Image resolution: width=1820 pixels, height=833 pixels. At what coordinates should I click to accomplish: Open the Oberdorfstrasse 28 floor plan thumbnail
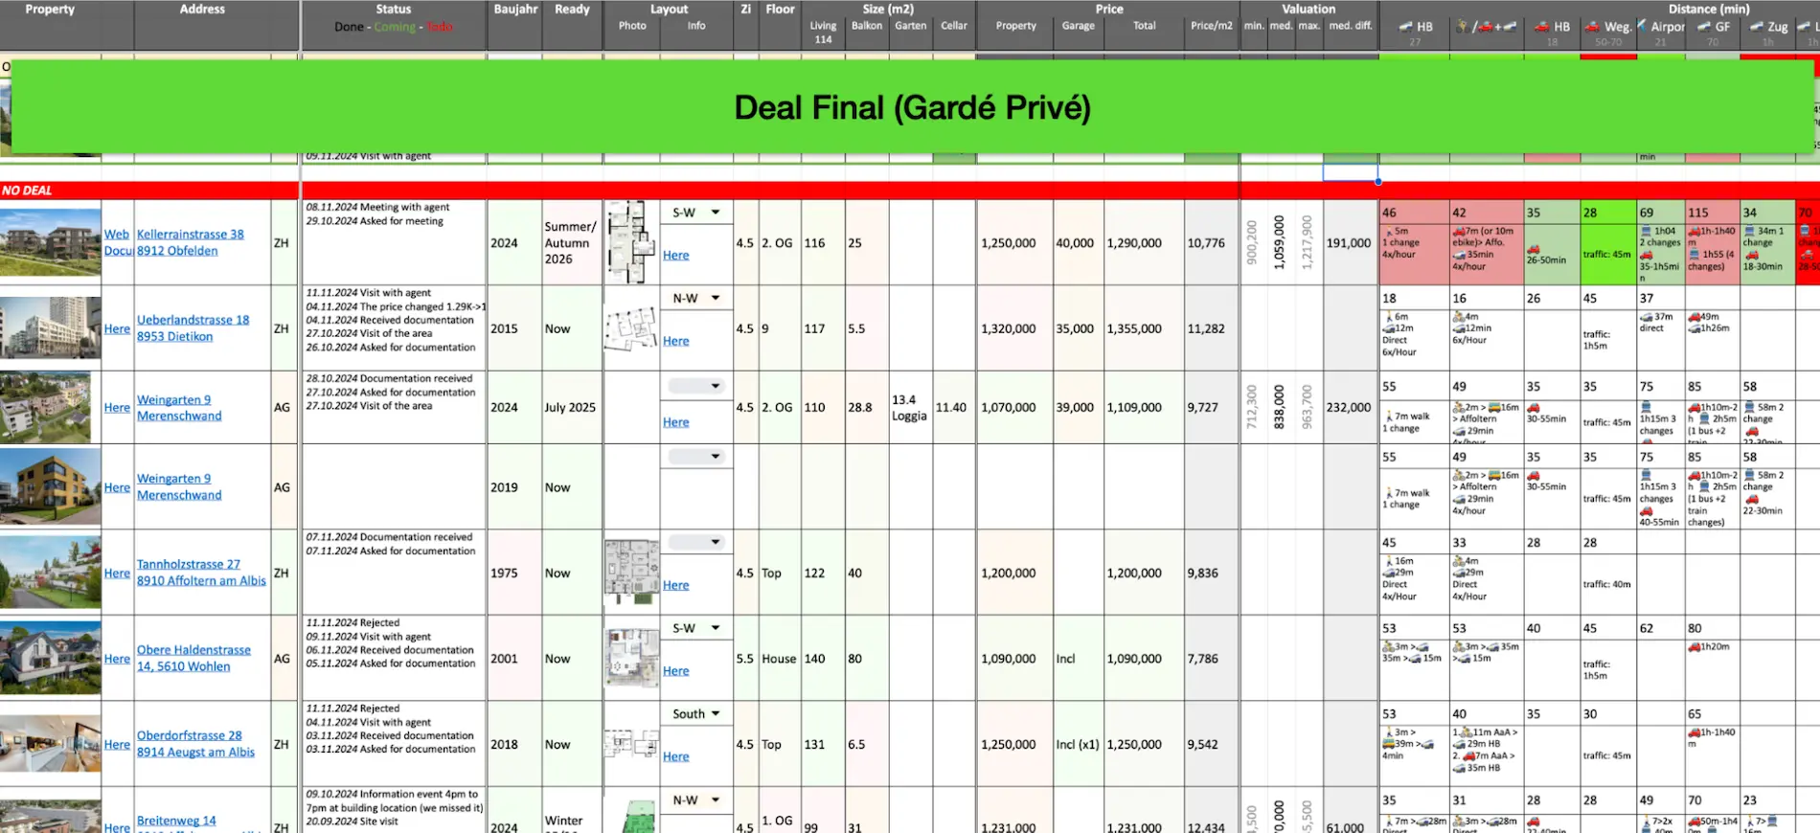(x=631, y=744)
